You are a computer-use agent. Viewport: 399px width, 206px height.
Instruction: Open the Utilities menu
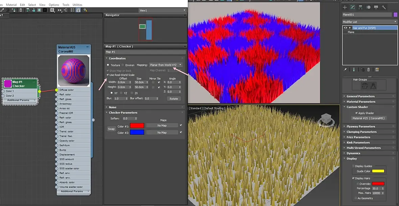(77, 5)
